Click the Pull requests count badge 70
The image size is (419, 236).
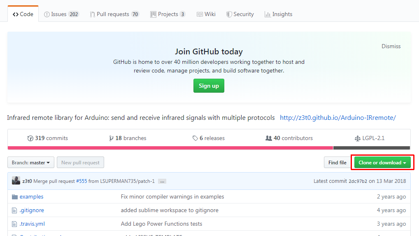point(135,14)
